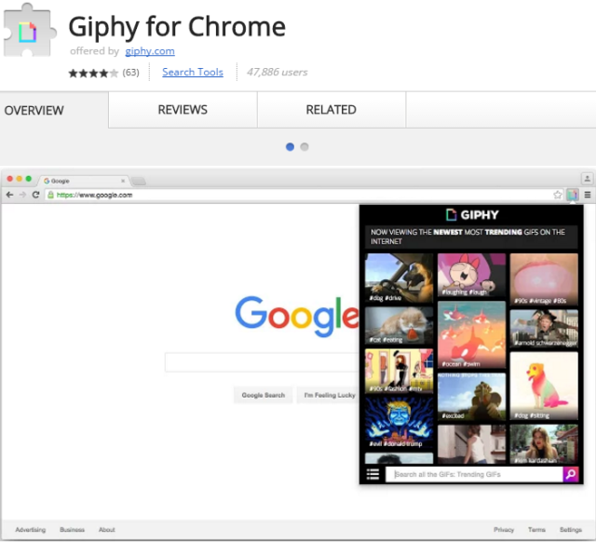Image resolution: width=596 pixels, height=543 pixels.
Task: Click the green maximize window dot
Action: [x=29, y=179]
